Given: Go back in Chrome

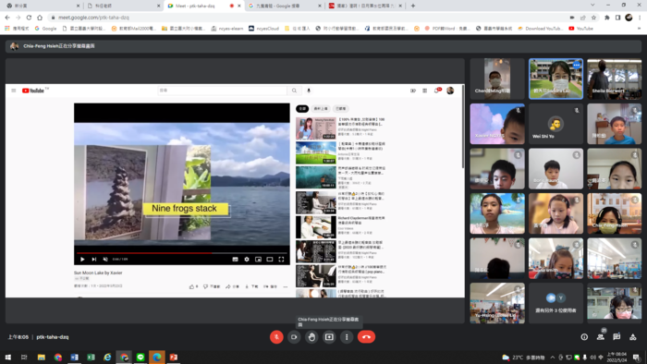Looking at the screenshot, I should [7, 18].
